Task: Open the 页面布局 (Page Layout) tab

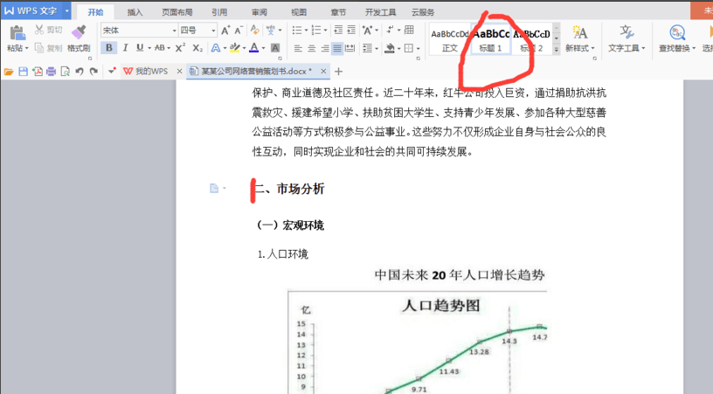Action: tap(178, 12)
